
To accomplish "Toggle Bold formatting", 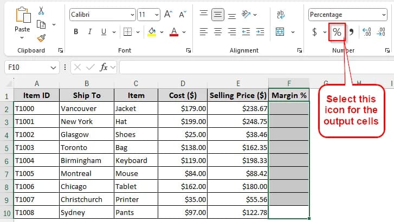I will coord(76,32).
